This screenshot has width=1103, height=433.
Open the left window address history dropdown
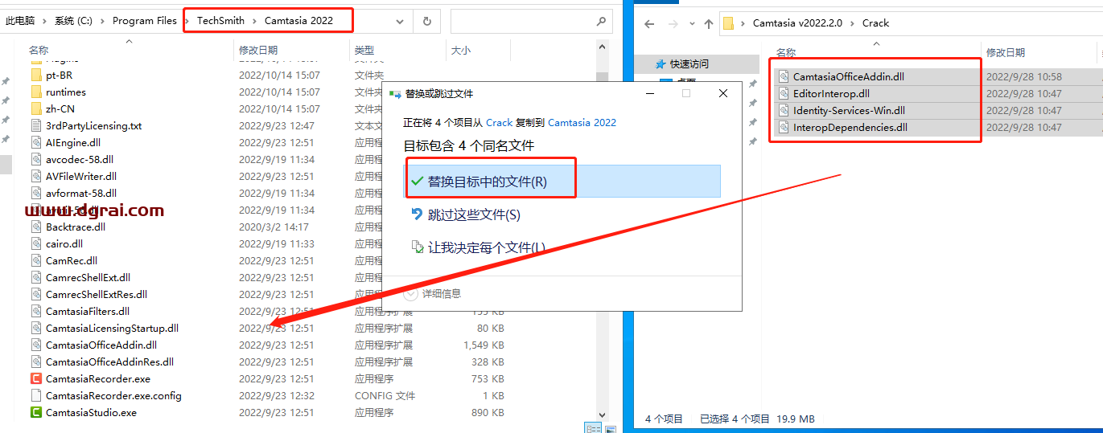coord(401,21)
